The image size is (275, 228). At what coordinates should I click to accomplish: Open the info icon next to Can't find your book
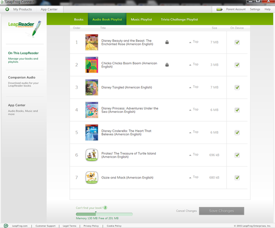(105, 208)
